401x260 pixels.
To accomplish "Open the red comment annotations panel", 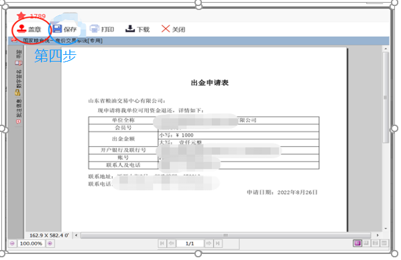I will (x=18, y=122).
